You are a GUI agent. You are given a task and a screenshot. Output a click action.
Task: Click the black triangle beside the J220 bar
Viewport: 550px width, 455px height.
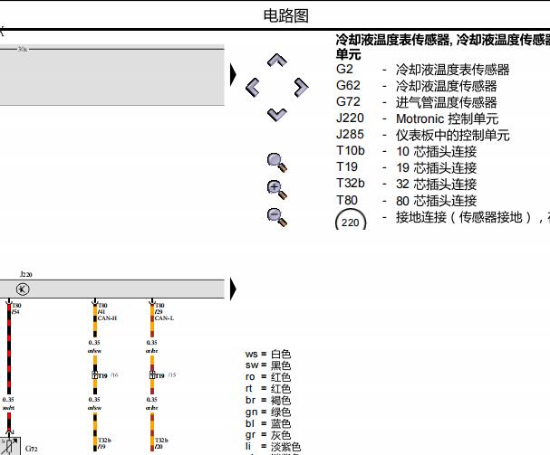tap(233, 289)
